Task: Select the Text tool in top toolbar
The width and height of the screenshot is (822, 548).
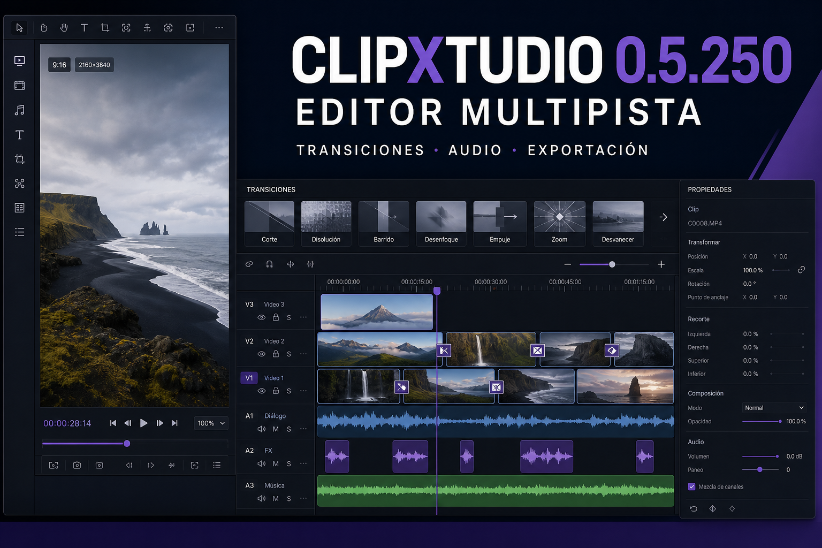Action: pos(84,28)
